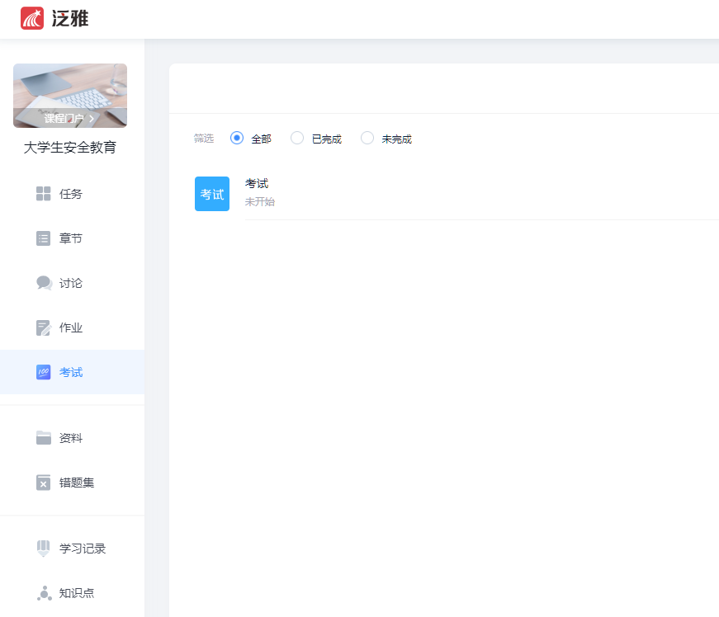This screenshot has height=617, width=719.
Task: Select the 全部 filter radio button
Action: pyautogui.click(x=237, y=139)
